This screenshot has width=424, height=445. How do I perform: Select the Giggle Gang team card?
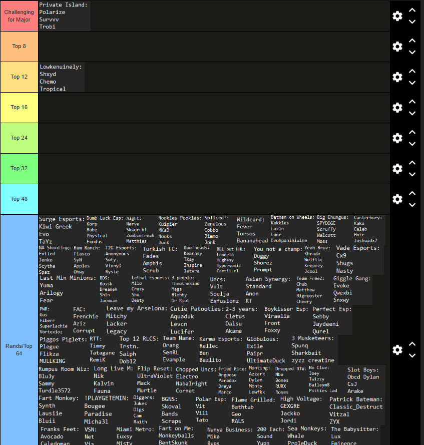352,289
